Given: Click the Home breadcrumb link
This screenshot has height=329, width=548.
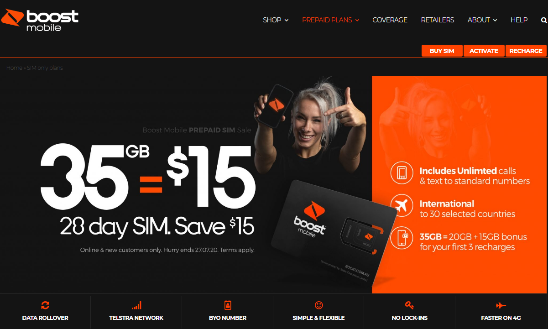Looking at the screenshot, I should 14,68.
